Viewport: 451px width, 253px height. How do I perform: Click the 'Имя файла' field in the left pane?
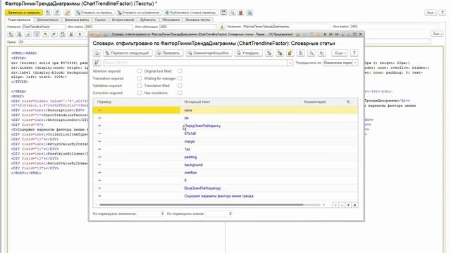click(x=109, y=27)
